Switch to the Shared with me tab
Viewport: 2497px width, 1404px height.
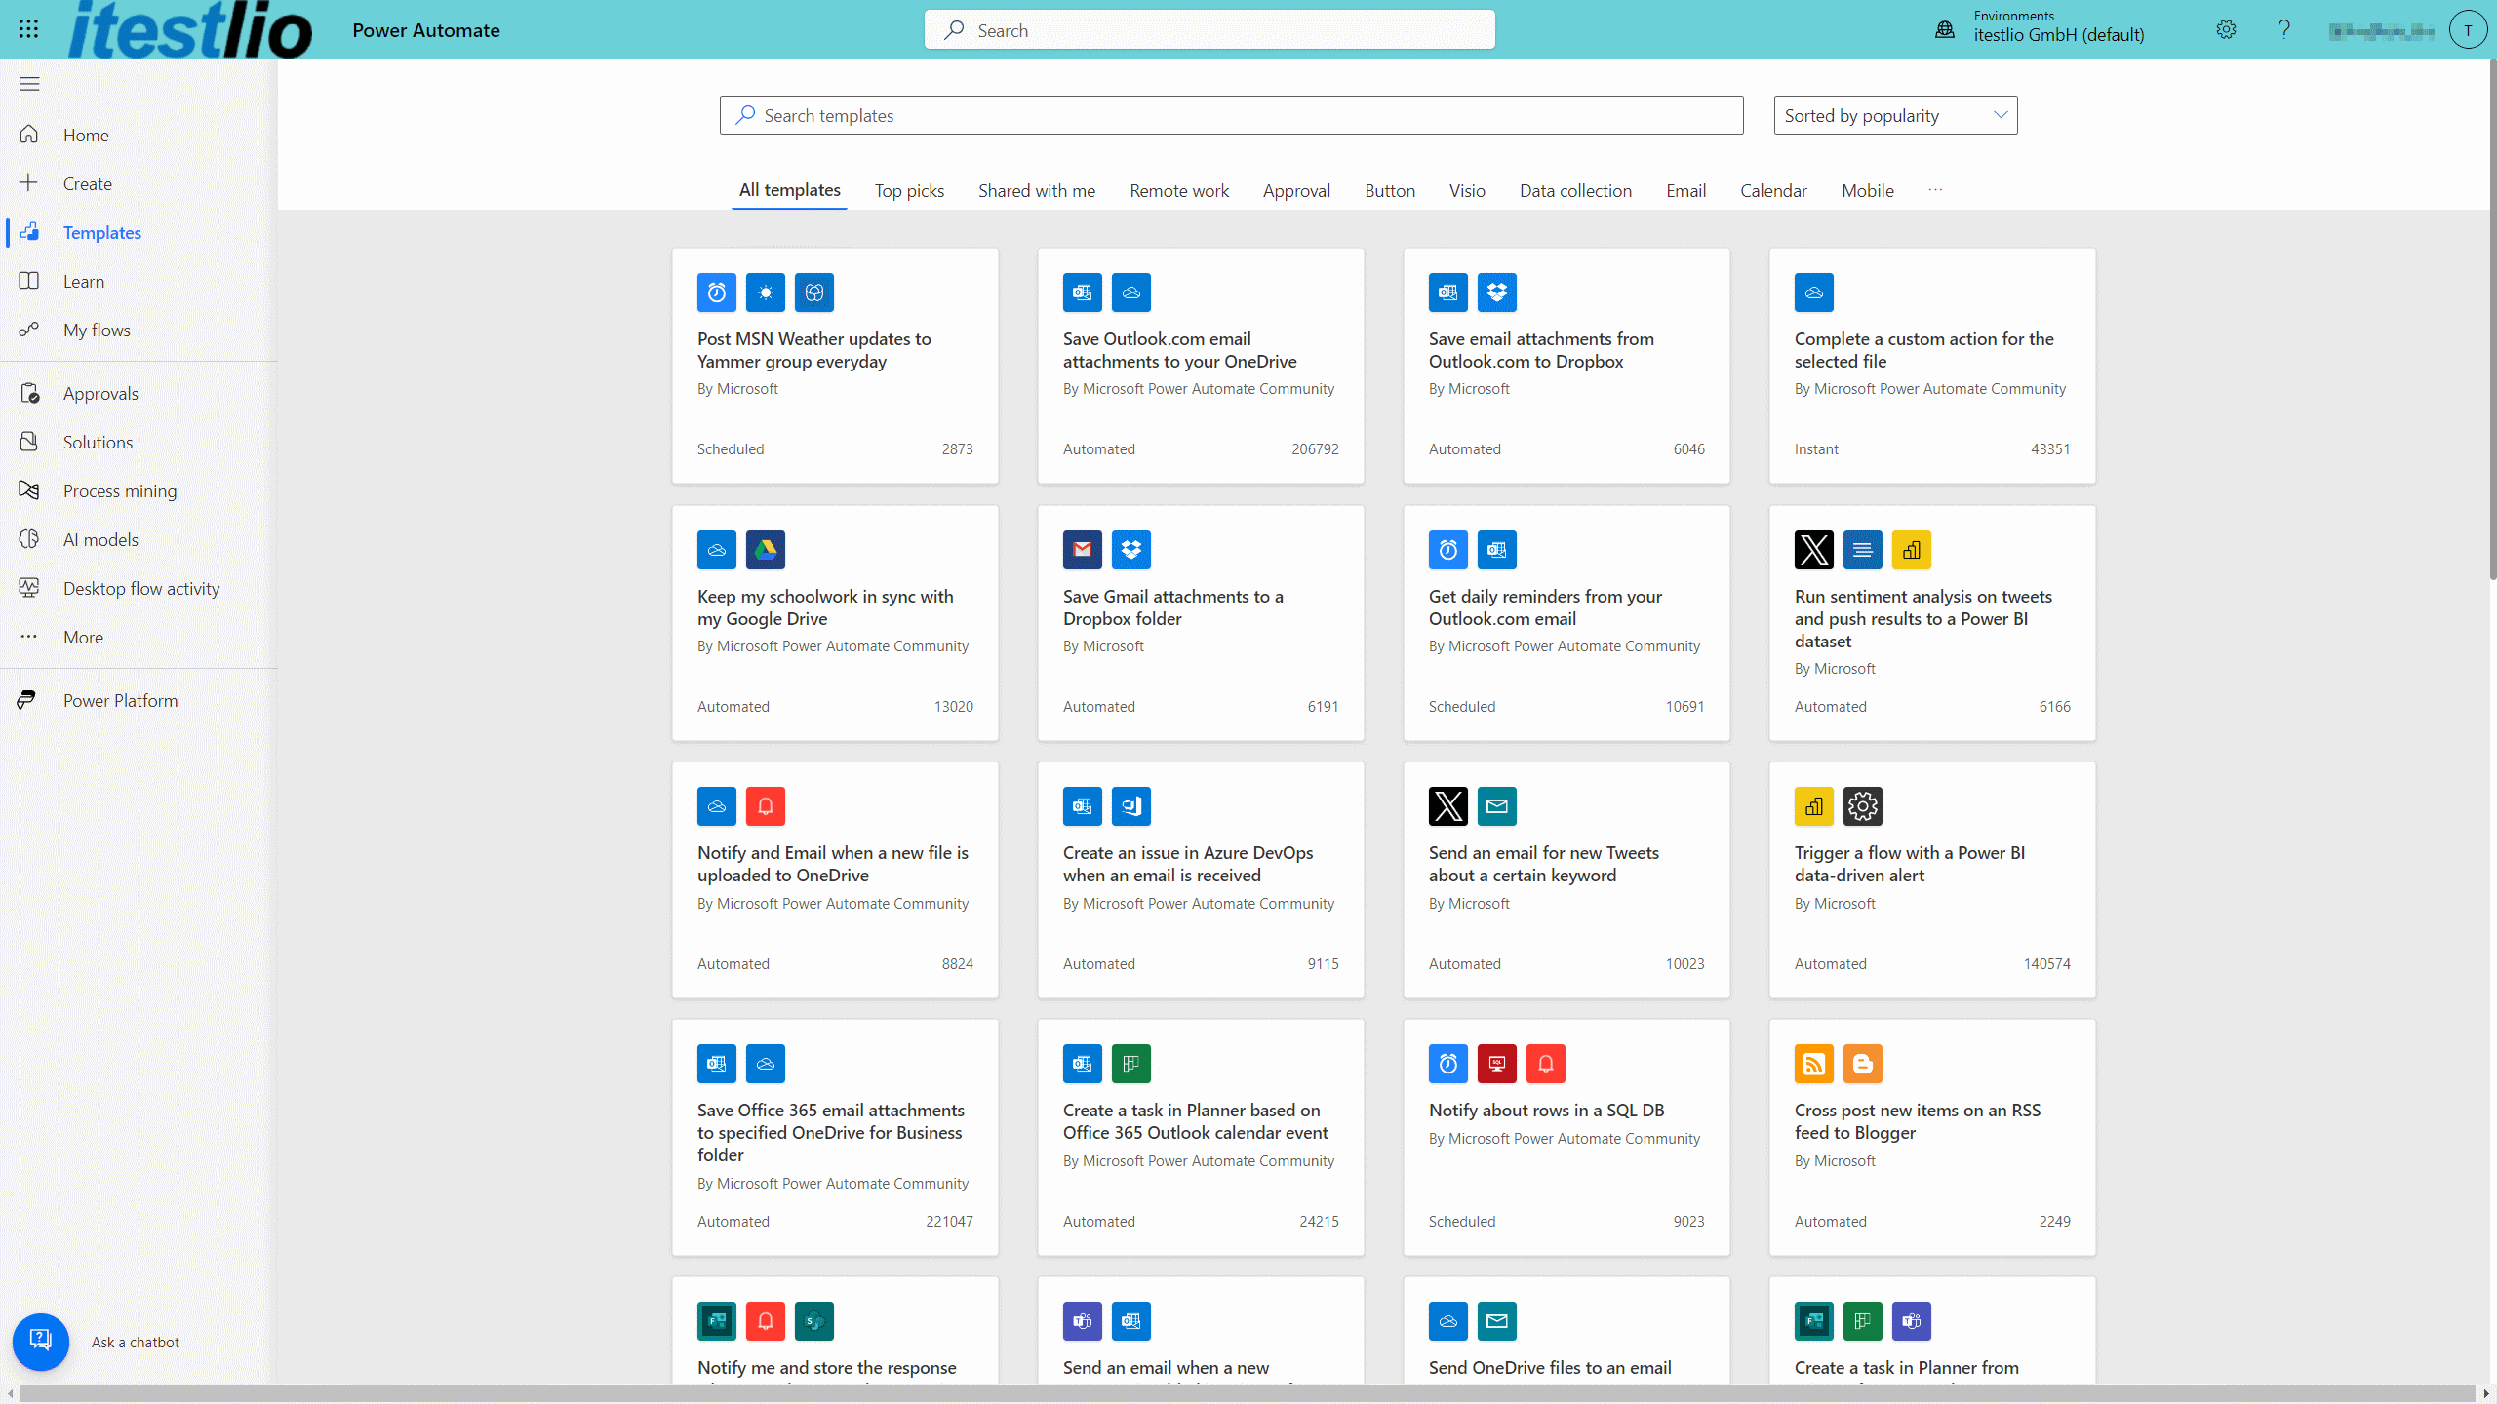1037,191
